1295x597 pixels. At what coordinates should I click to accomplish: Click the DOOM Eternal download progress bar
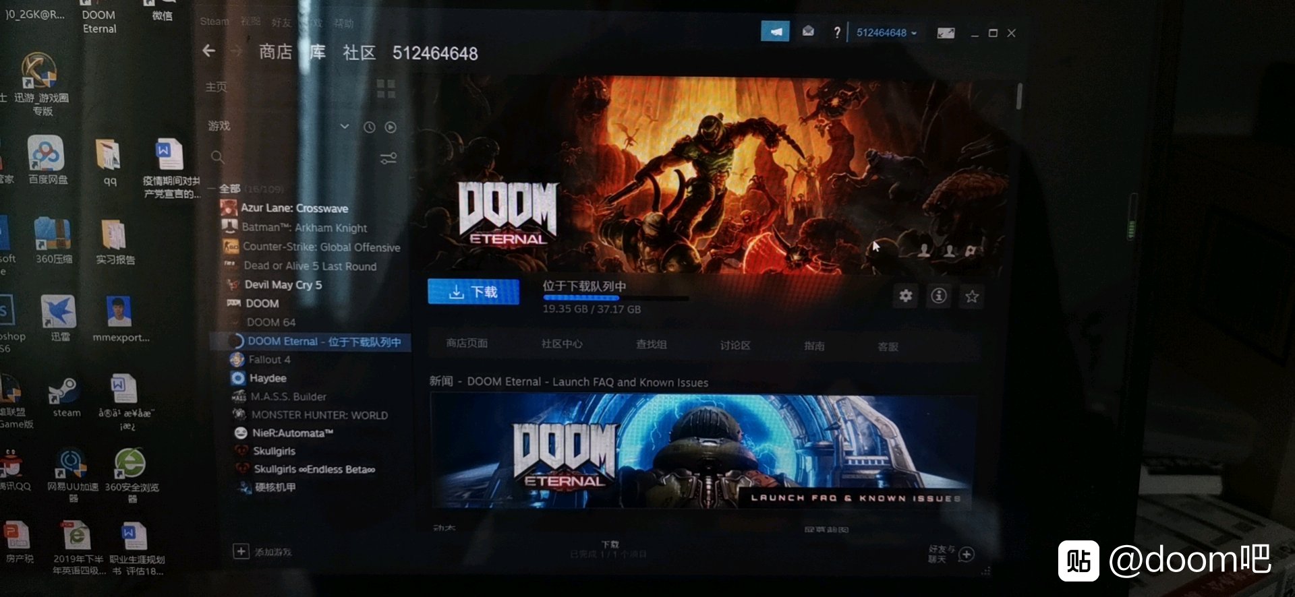click(x=616, y=297)
